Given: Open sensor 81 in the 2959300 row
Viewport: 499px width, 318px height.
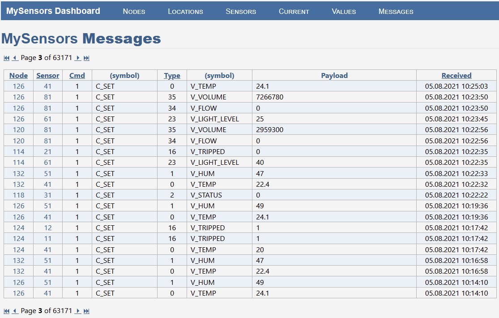Looking at the screenshot, I should pyautogui.click(x=48, y=130).
